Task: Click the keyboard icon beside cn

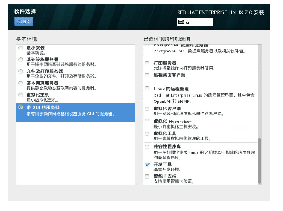Action: 181,22
